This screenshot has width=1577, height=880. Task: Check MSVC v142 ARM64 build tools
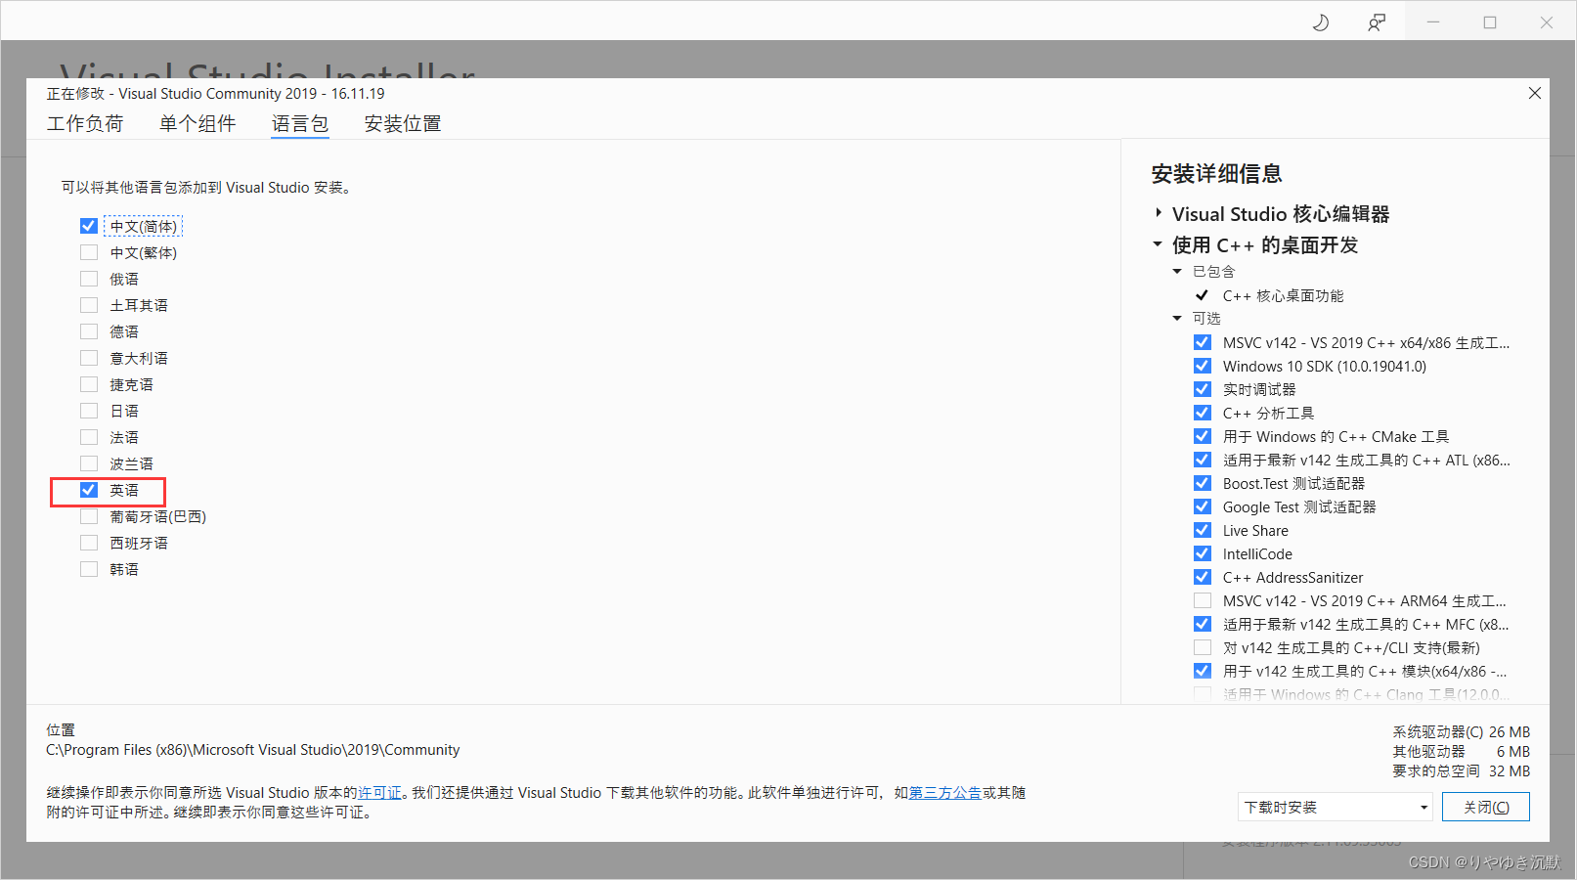(1203, 600)
